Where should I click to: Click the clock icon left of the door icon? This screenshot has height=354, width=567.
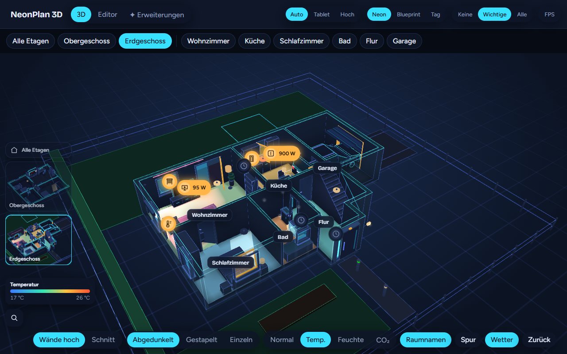pos(243,166)
